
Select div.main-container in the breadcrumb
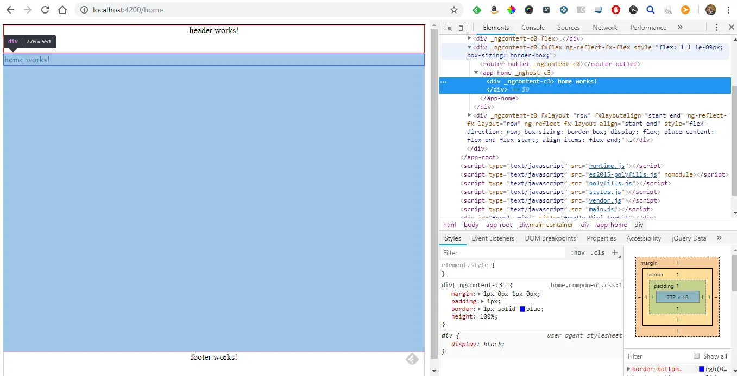click(x=546, y=225)
